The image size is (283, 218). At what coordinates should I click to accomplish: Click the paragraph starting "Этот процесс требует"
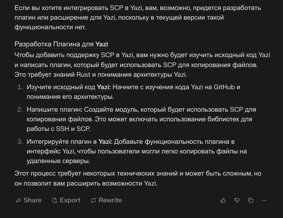click(x=137, y=178)
